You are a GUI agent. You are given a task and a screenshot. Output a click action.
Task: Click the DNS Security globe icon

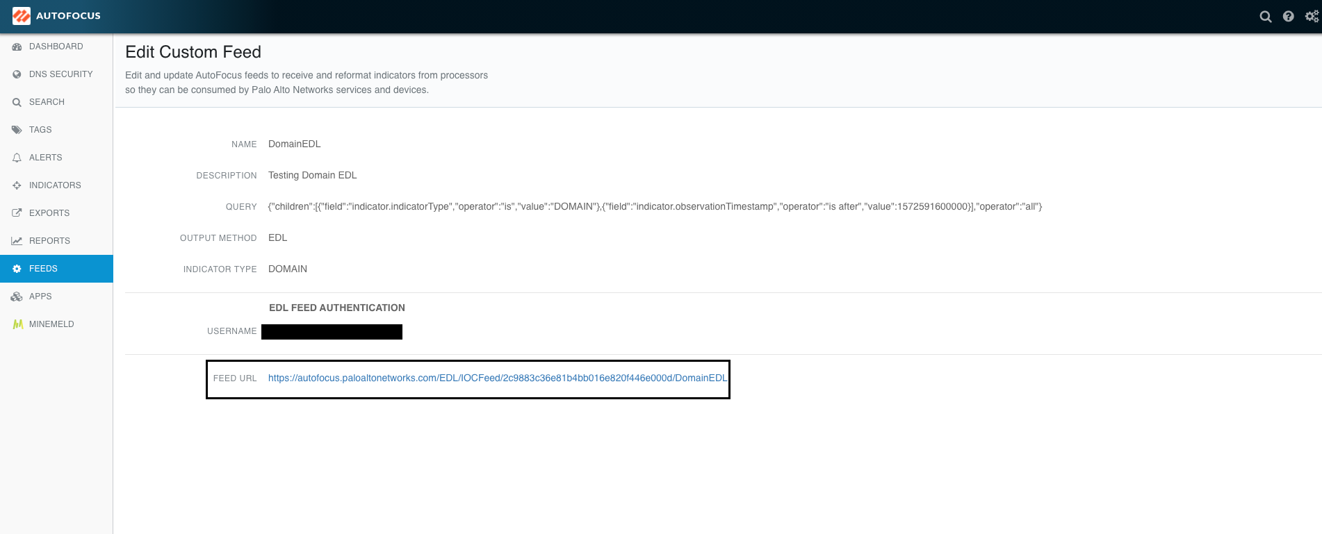pyautogui.click(x=17, y=74)
